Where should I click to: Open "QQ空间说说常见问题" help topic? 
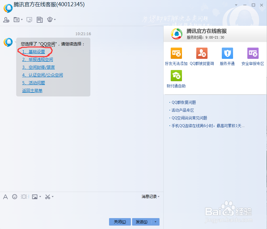pyautogui.click(x=189, y=118)
